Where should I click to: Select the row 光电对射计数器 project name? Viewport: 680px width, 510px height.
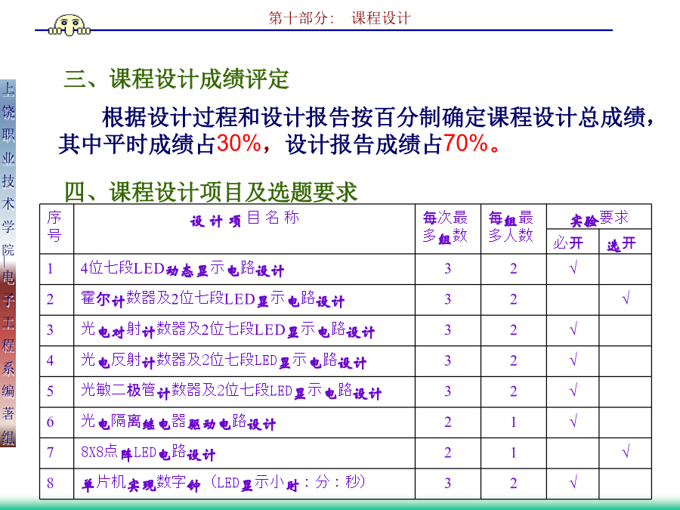point(227,330)
